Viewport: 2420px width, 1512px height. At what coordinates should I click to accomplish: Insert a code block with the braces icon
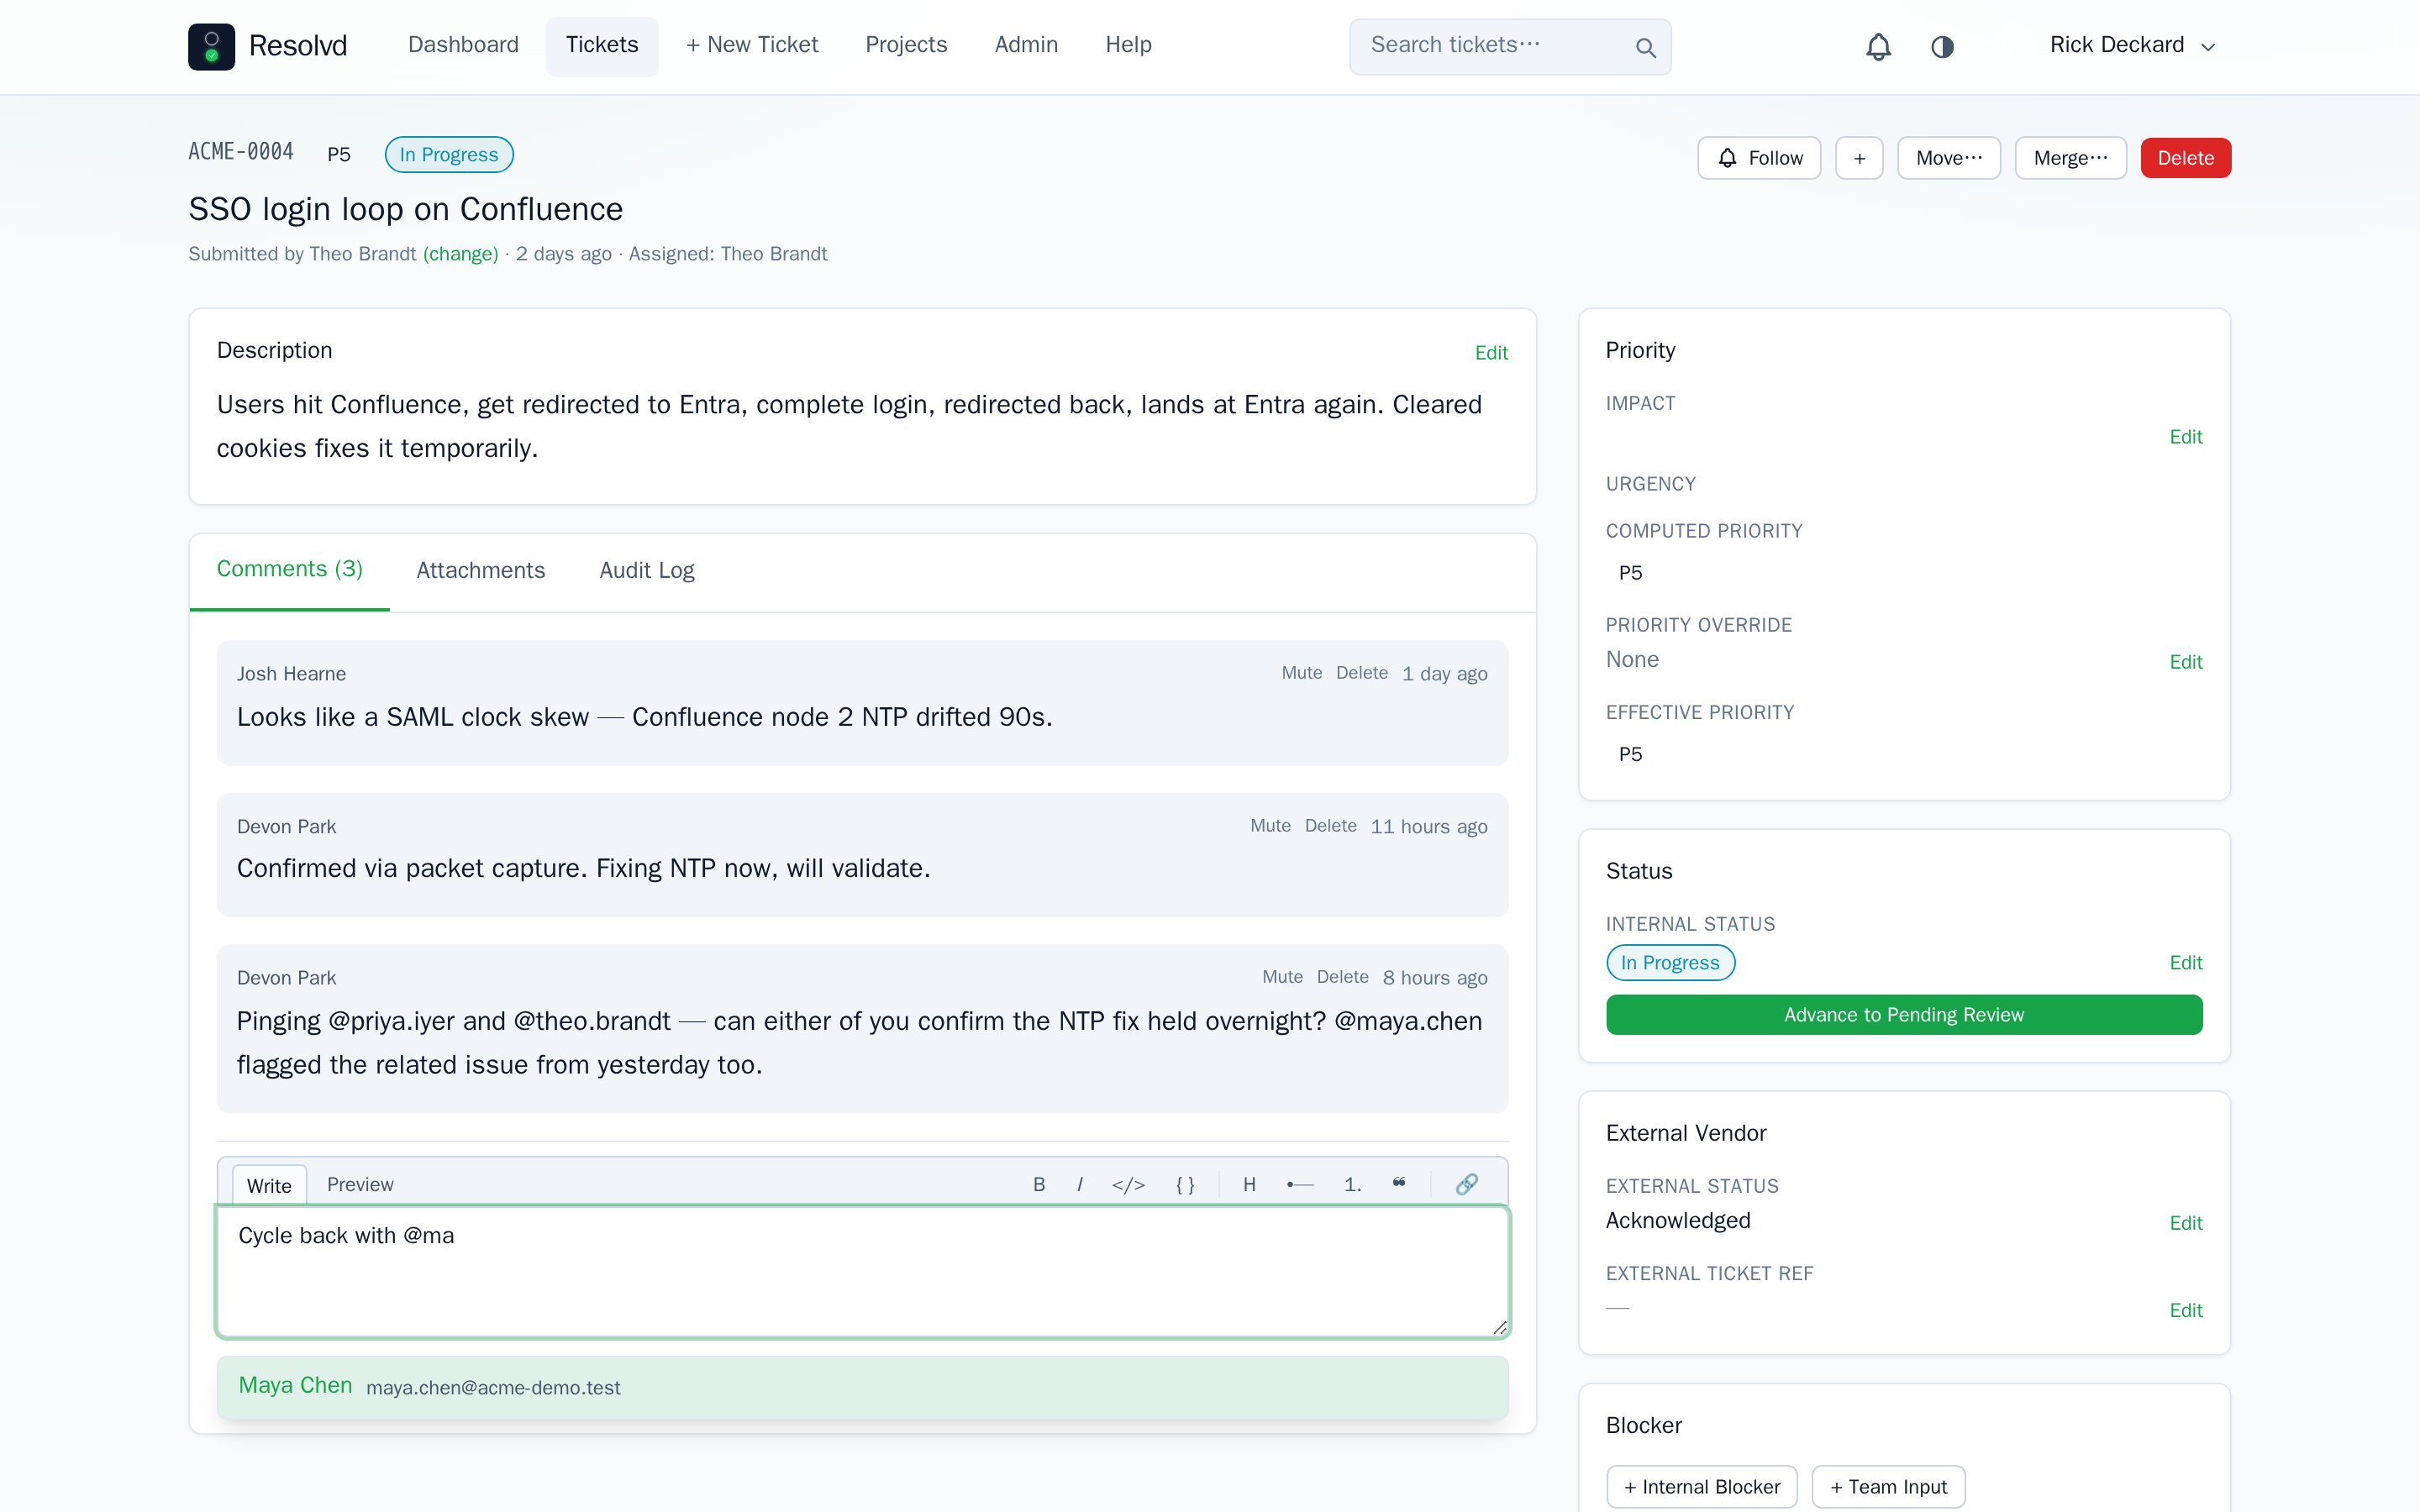coord(1185,1184)
